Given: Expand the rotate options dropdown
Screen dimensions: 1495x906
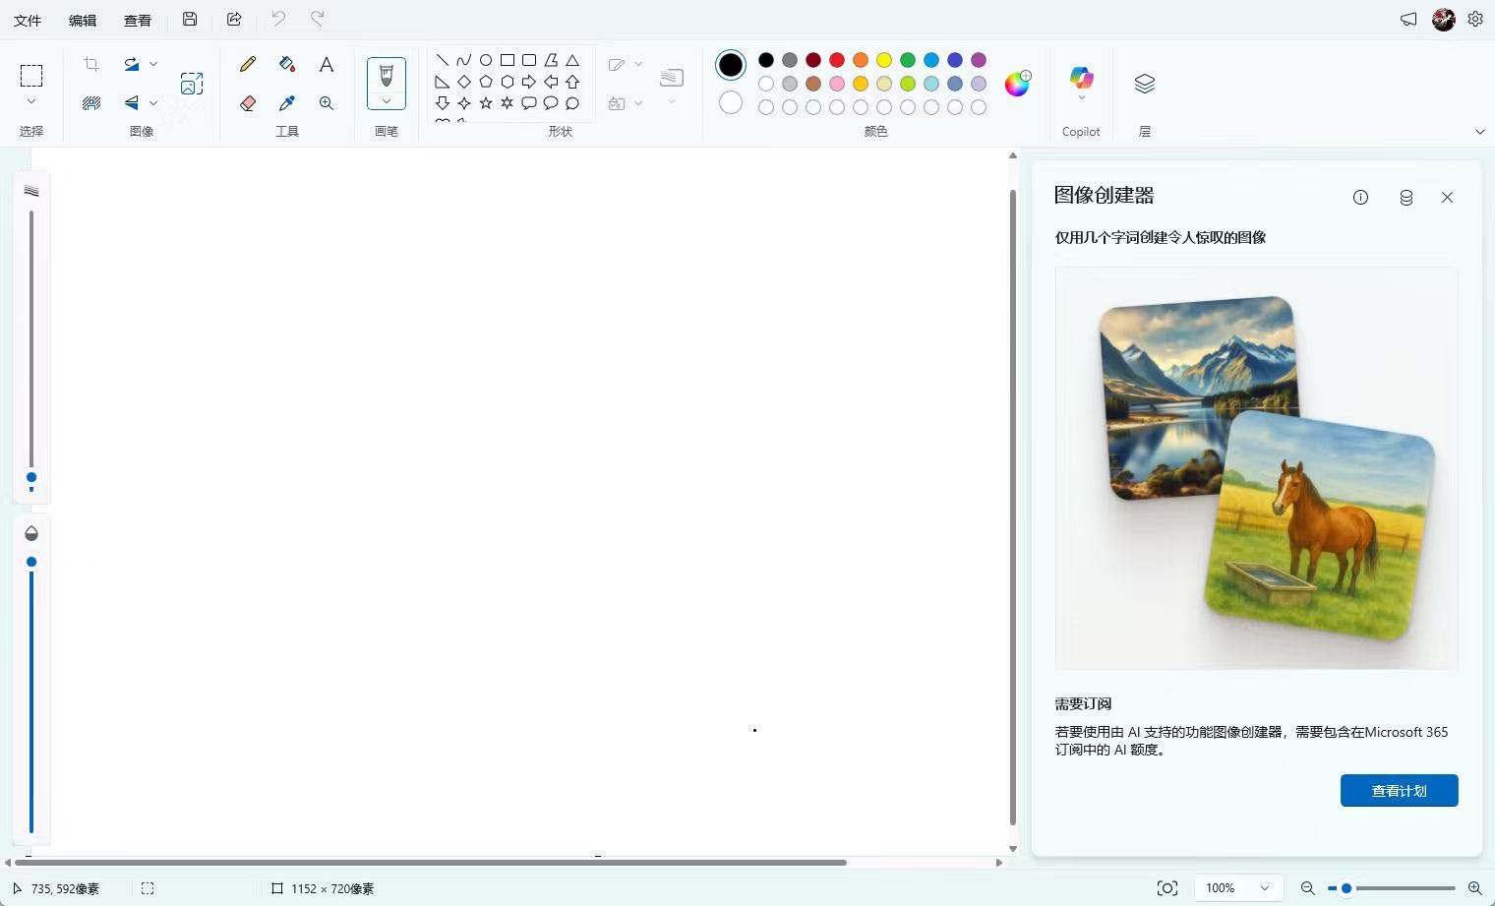Looking at the screenshot, I should pyautogui.click(x=153, y=64).
